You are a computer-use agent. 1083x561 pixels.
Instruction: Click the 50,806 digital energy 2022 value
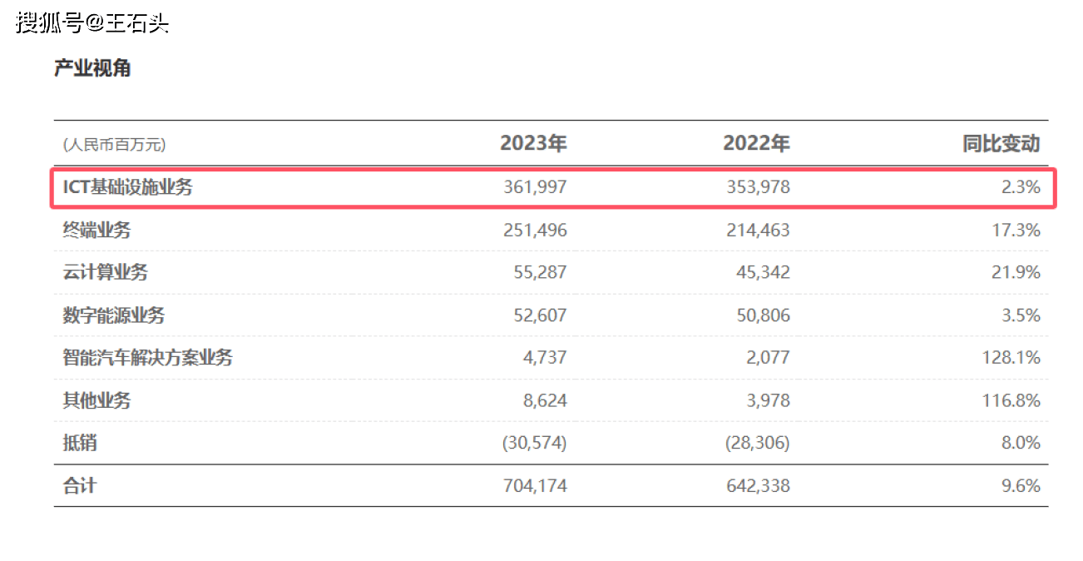coord(763,315)
